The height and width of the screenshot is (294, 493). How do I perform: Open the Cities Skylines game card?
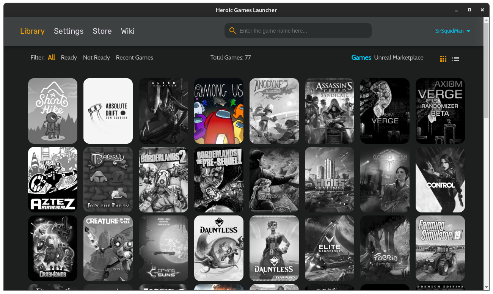(x=330, y=179)
